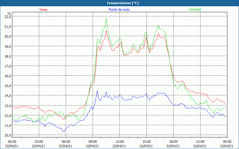Click the 12:00 time axis label
The image size is (239, 149).
[119, 142]
